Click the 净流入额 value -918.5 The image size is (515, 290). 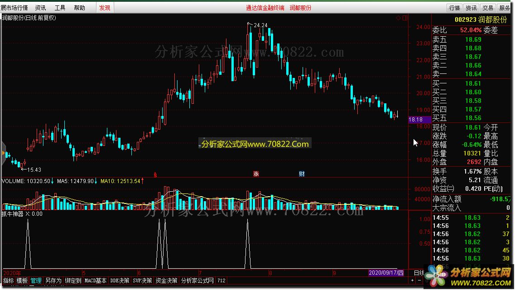(x=500, y=199)
